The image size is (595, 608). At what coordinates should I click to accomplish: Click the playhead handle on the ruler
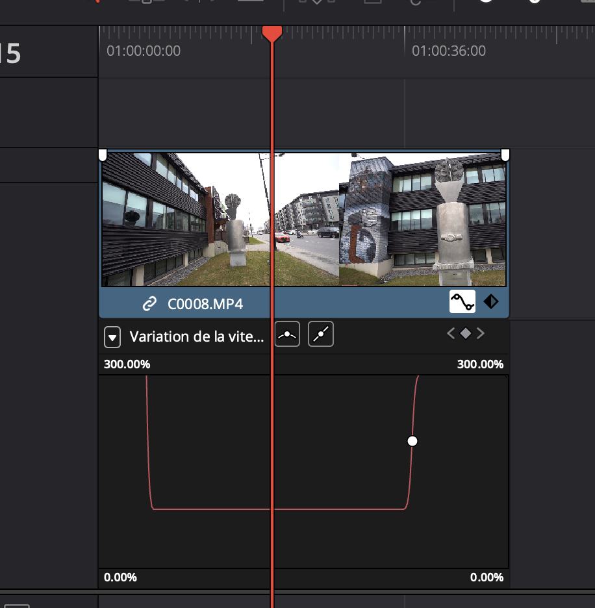coord(272,32)
